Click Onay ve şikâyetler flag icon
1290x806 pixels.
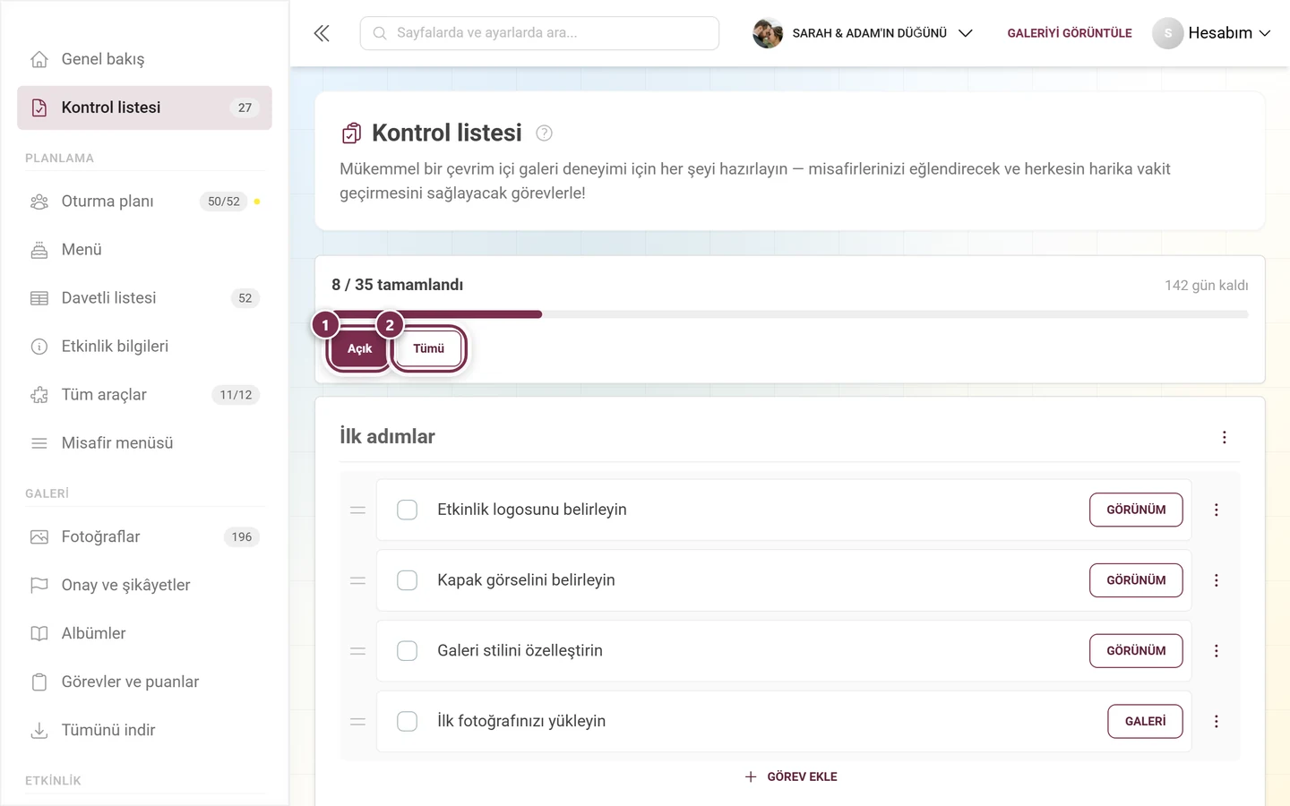[x=39, y=586]
